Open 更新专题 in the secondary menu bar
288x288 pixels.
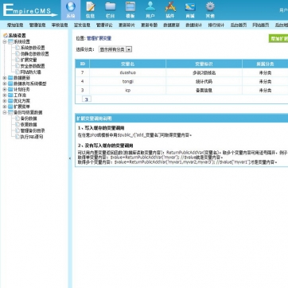[149, 25]
